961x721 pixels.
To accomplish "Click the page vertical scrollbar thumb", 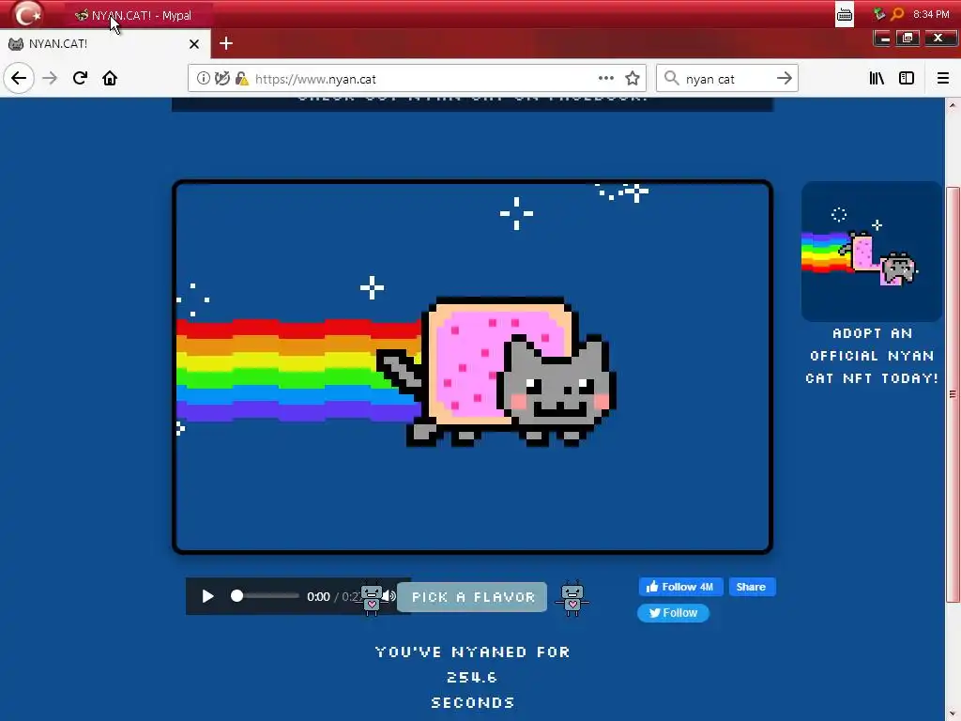I will click(953, 393).
